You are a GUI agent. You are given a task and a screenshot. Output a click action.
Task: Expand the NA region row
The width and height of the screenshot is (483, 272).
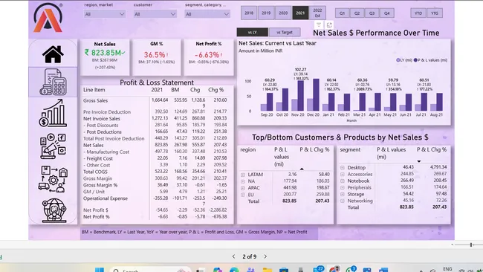coord(243,181)
